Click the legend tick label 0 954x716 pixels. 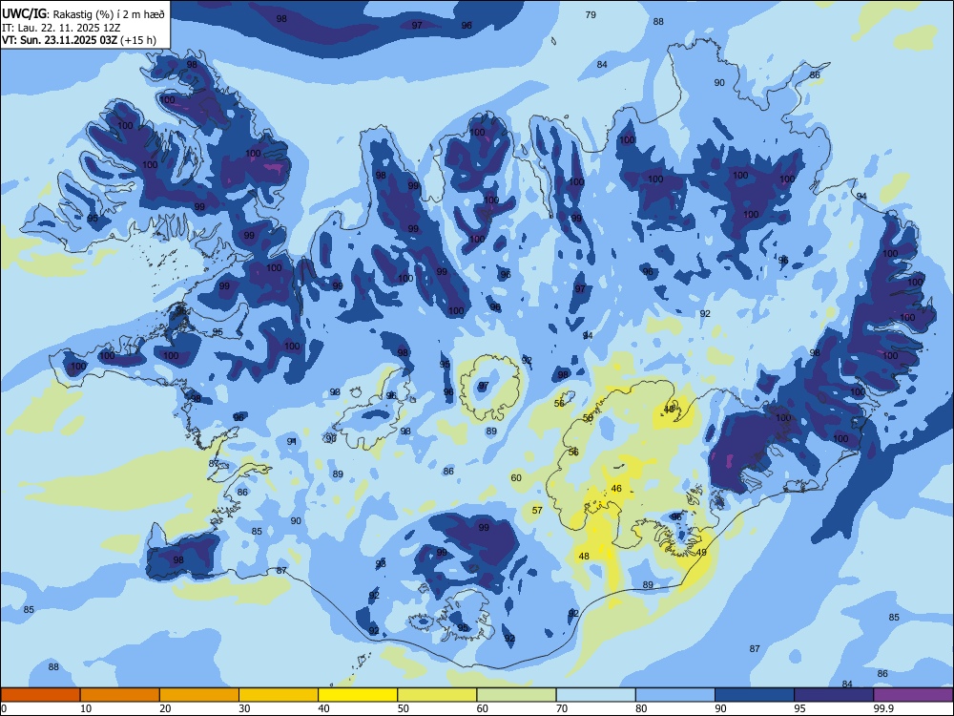coord(4,708)
